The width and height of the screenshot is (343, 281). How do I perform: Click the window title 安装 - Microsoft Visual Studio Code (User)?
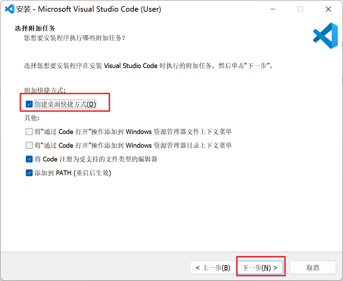[x=89, y=9]
